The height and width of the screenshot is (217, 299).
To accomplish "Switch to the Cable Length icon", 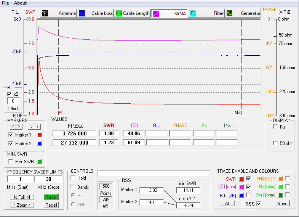I will click(119, 13).
